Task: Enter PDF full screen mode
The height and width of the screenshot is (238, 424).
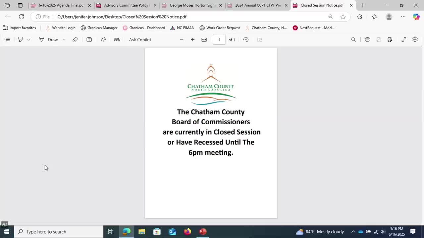Action: pyautogui.click(x=404, y=40)
